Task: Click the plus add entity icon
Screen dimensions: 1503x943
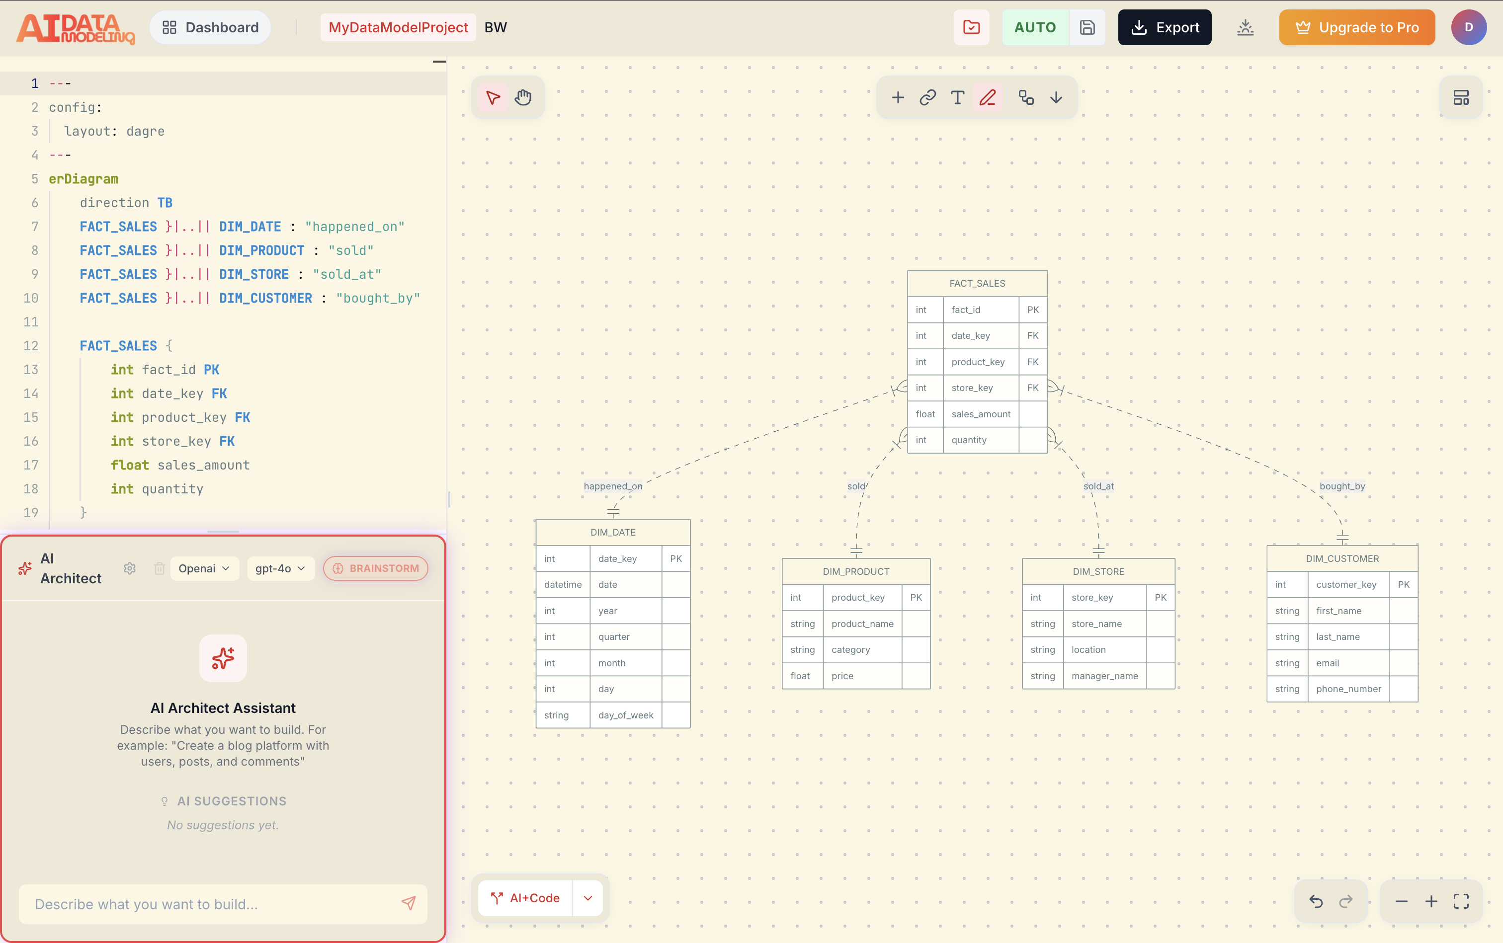Action: [898, 97]
